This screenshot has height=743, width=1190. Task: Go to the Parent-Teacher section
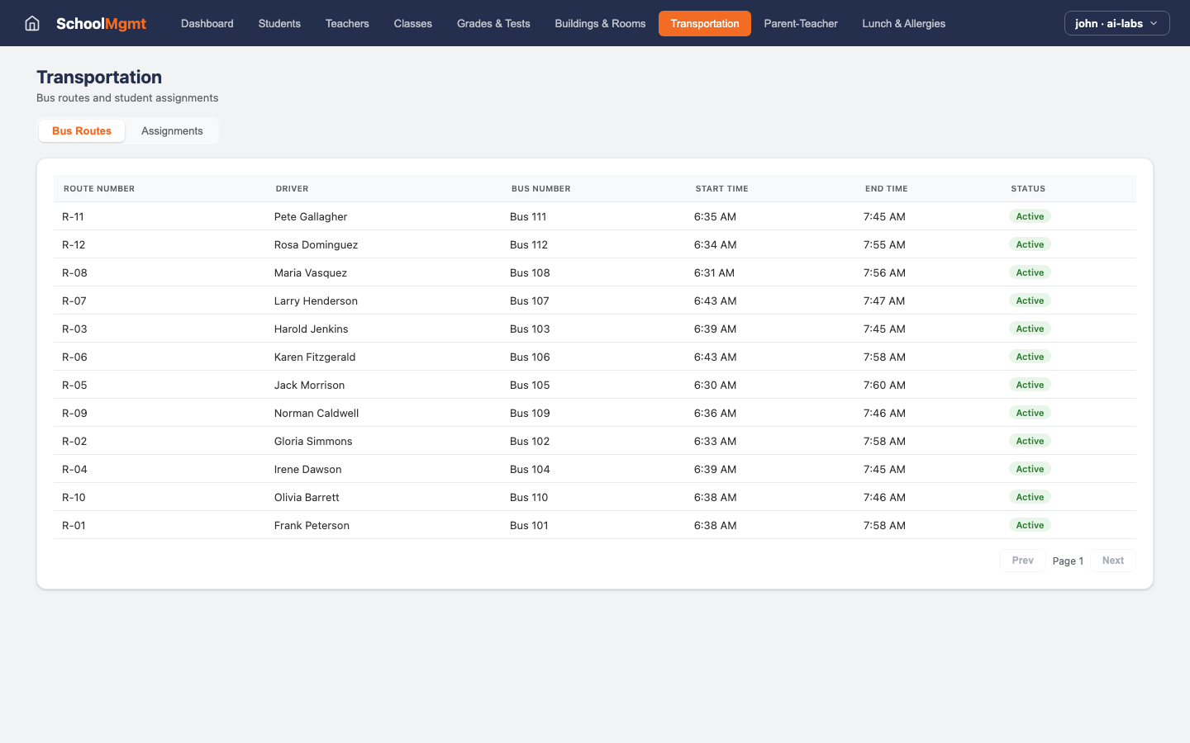click(800, 23)
